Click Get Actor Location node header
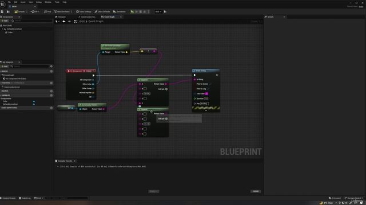Screen dimensions: 366x205 (x=115, y=46)
